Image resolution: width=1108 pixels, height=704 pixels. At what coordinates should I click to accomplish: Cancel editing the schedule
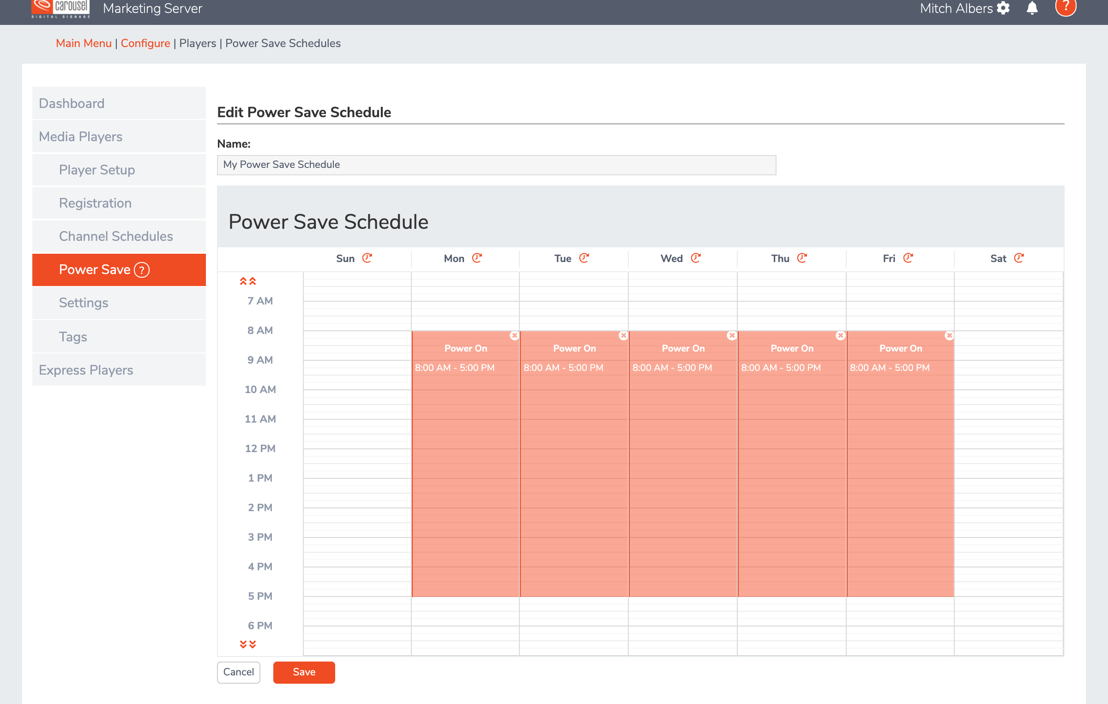[238, 672]
